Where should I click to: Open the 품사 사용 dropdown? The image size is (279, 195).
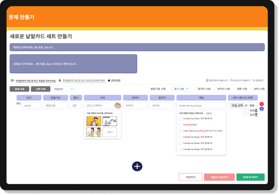181,89
